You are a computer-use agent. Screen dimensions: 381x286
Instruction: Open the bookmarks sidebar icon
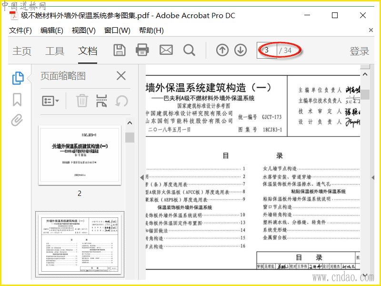[x=17, y=100]
